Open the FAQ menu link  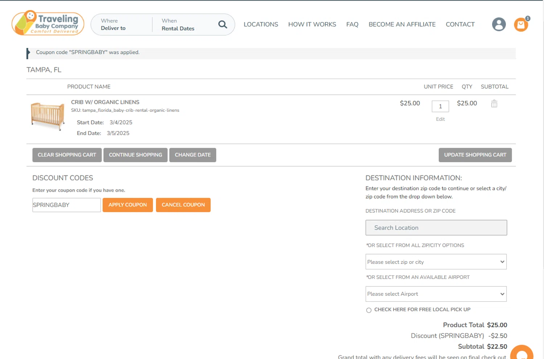click(x=352, y=24)
